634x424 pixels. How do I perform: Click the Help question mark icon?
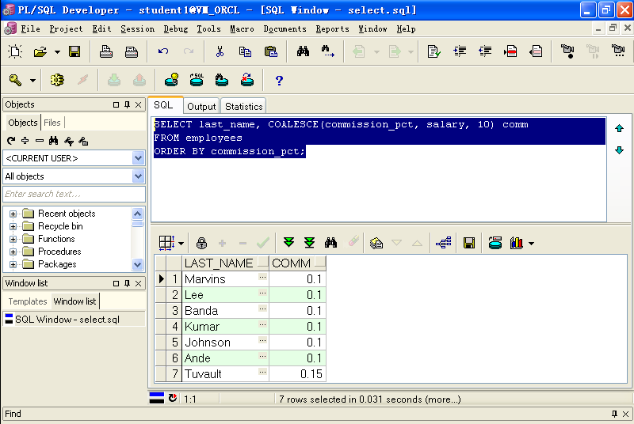[278, 80]
